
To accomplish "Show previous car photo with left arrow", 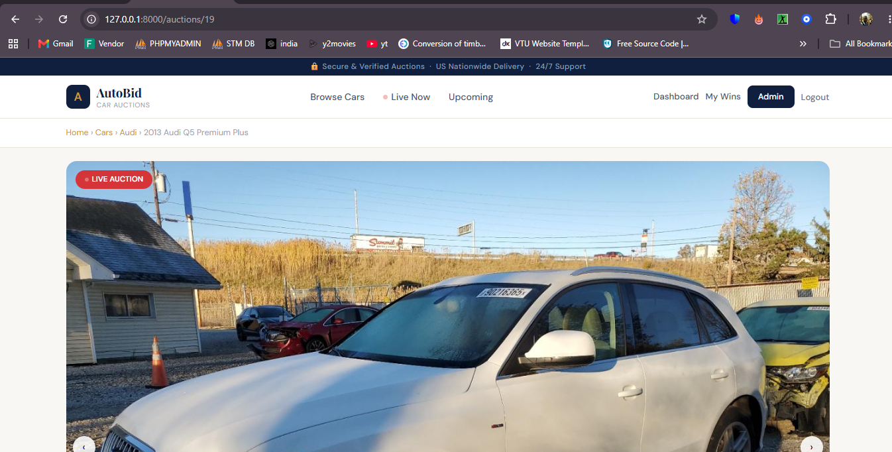I will 84,446.
